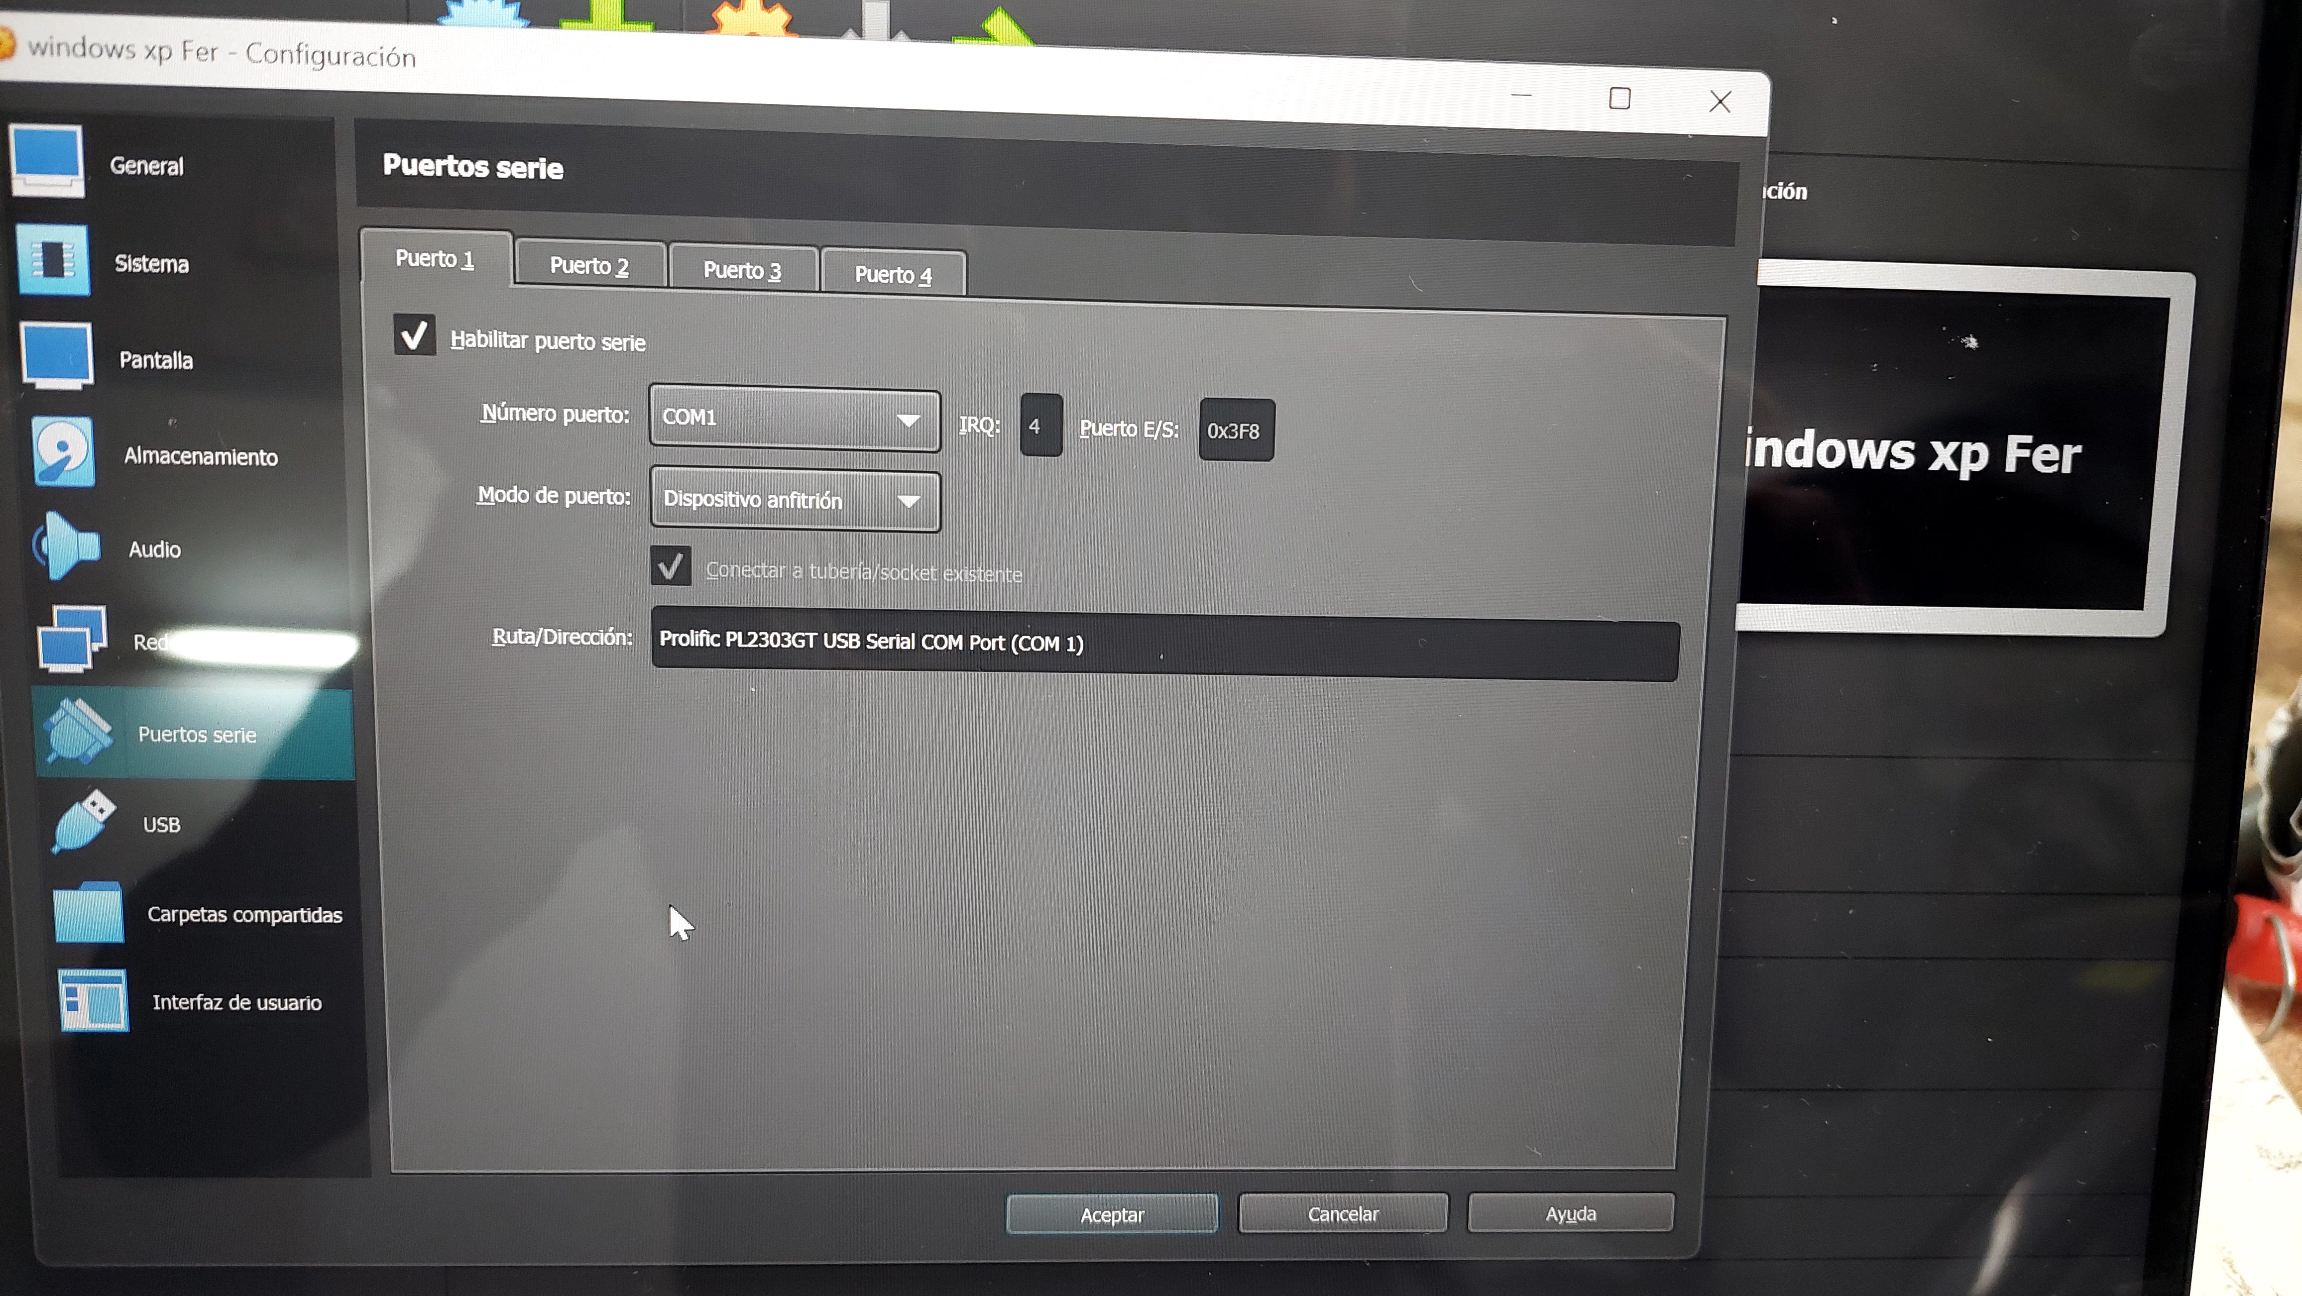Select Almacenamiento in the sidebar

pyautogui.click(x=201, y=456)
